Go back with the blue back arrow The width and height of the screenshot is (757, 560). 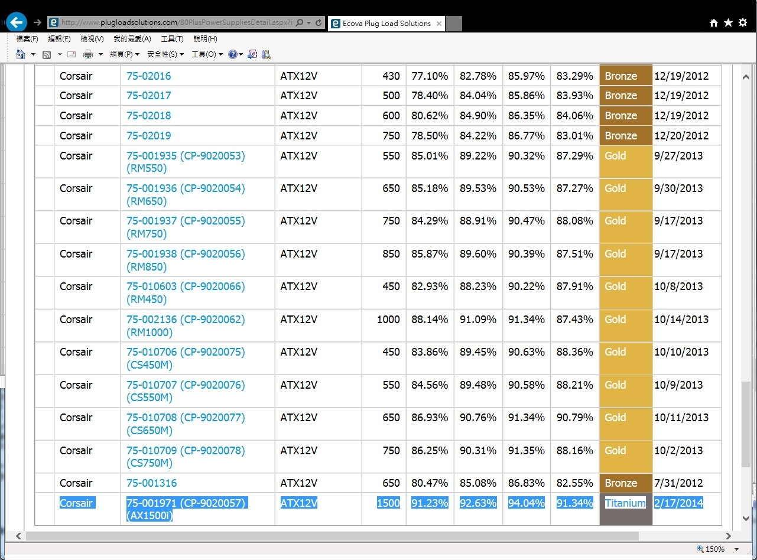(16, 22)
